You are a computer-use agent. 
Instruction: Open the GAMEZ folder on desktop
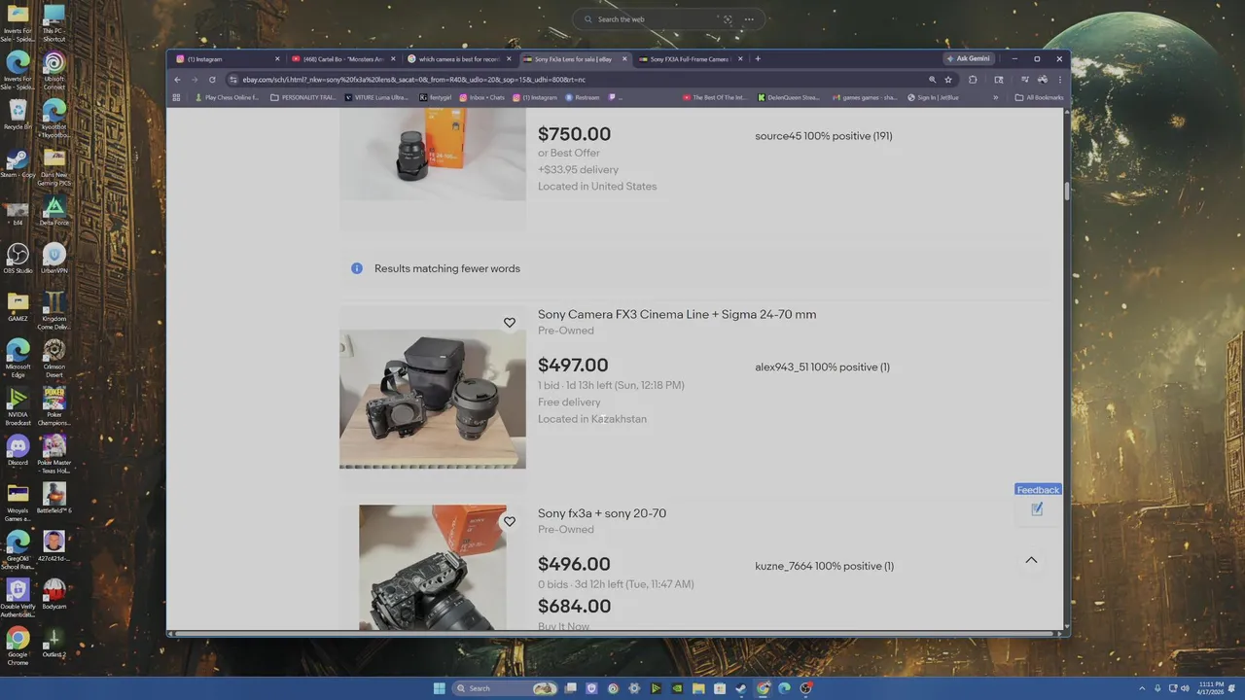point(18,306)
